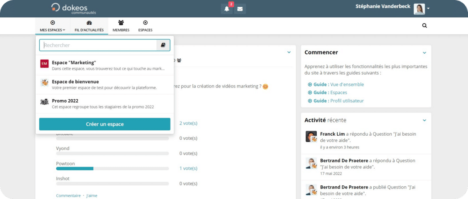Open Guide : Profil utilisateur link

pos(339,101)
